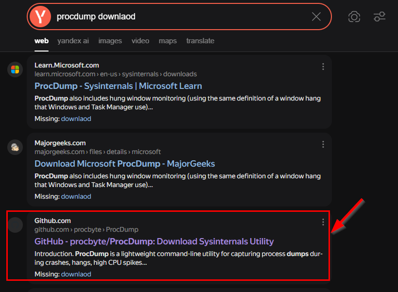398x292 pixels.
Task: Open options menu for the Microsoft result
Action: click(323, 67)
